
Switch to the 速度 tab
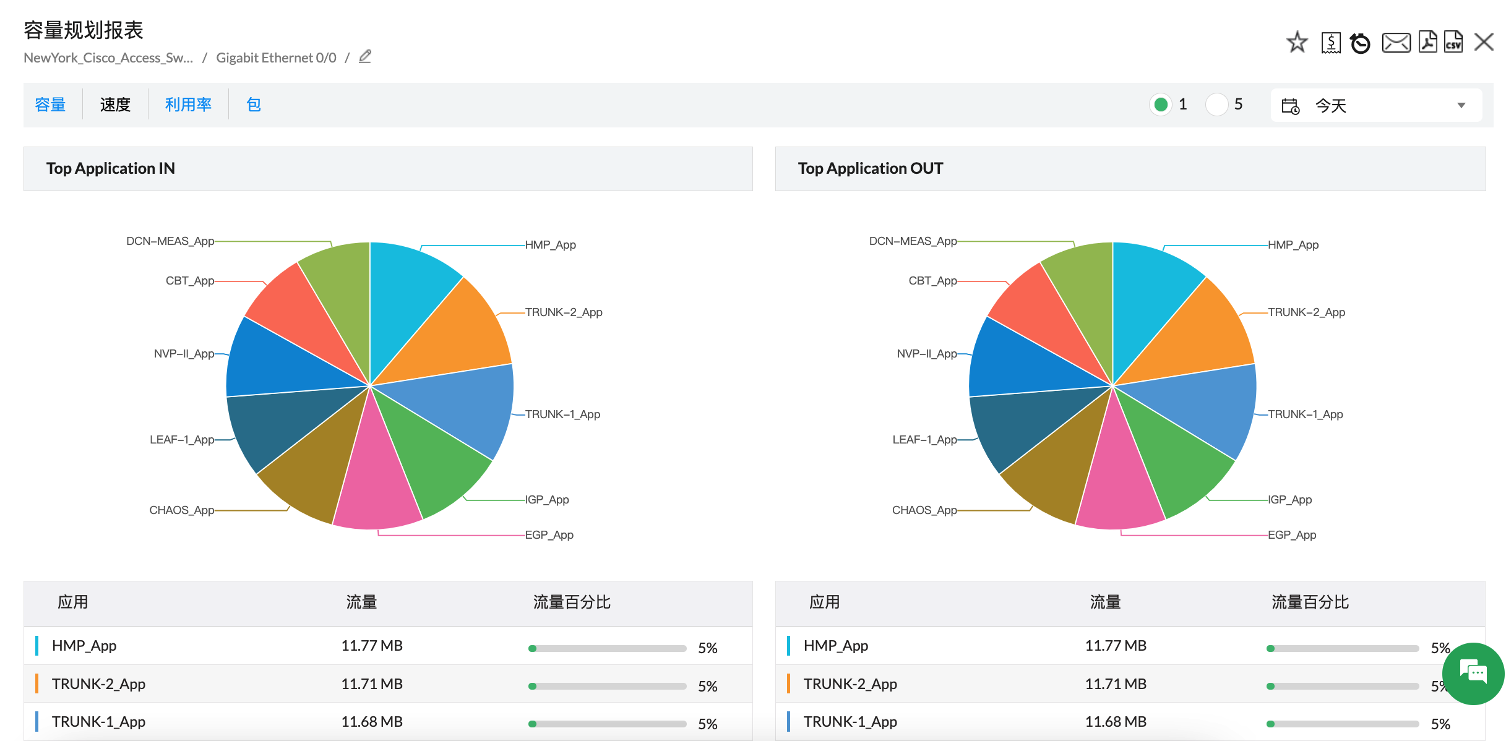114,104
